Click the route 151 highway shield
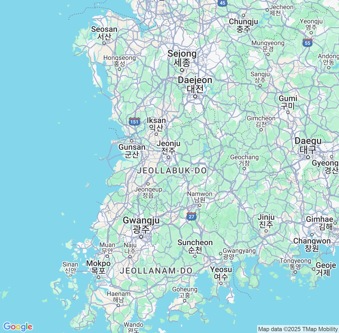 pos(135,122)
